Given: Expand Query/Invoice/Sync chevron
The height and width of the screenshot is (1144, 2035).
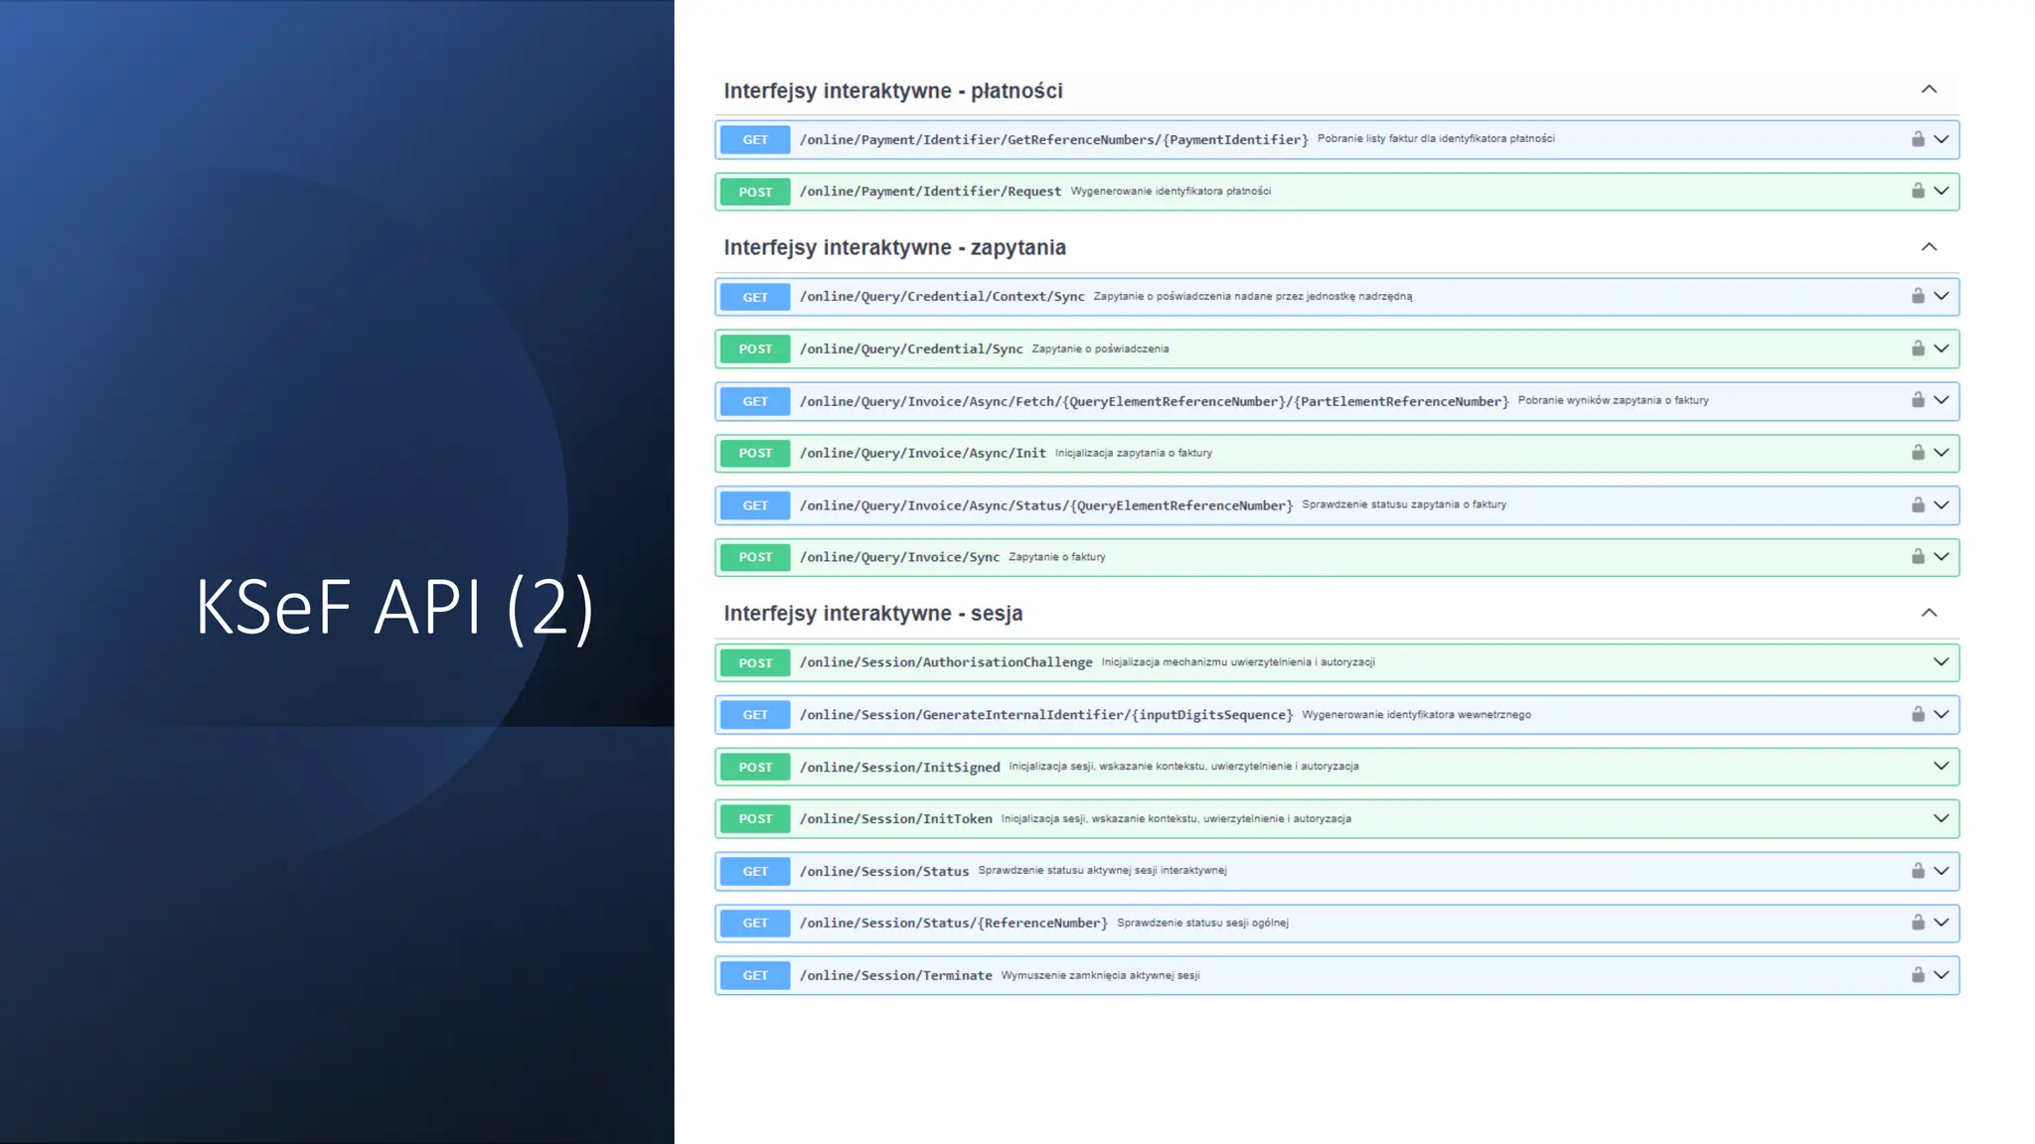Looking at the screenshot, I should 1941,557.
